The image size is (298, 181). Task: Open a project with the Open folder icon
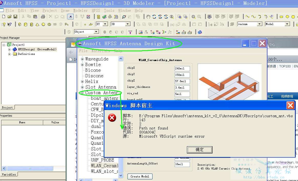click(x=9, y=17)
